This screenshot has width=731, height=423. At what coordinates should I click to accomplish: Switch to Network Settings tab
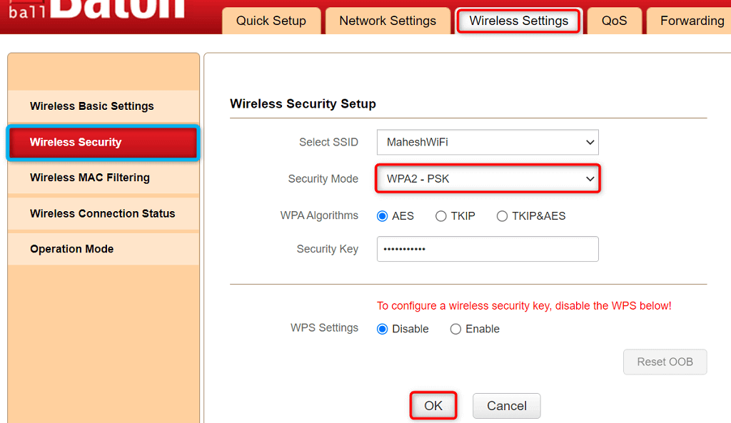pyautogui.click(x=388, y=21)
